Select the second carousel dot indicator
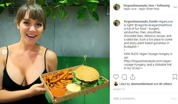The height and width of the screenshot is (104, 178). 56,101
